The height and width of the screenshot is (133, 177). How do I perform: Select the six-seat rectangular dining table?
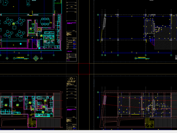45,22
